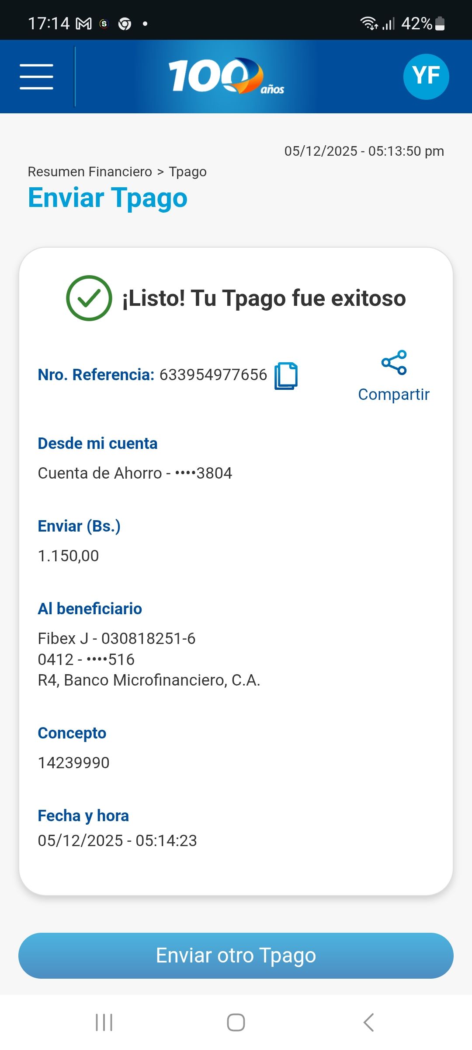Tap the Wi-Fi status icon
Screen dimensions: 472x1050
coord(368,23)
